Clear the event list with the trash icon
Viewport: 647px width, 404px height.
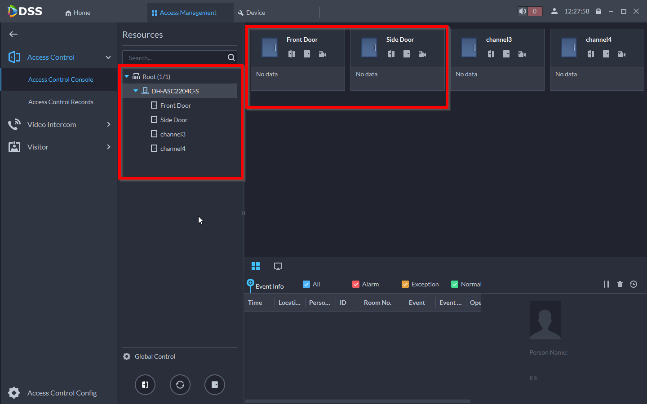point(620,284)
